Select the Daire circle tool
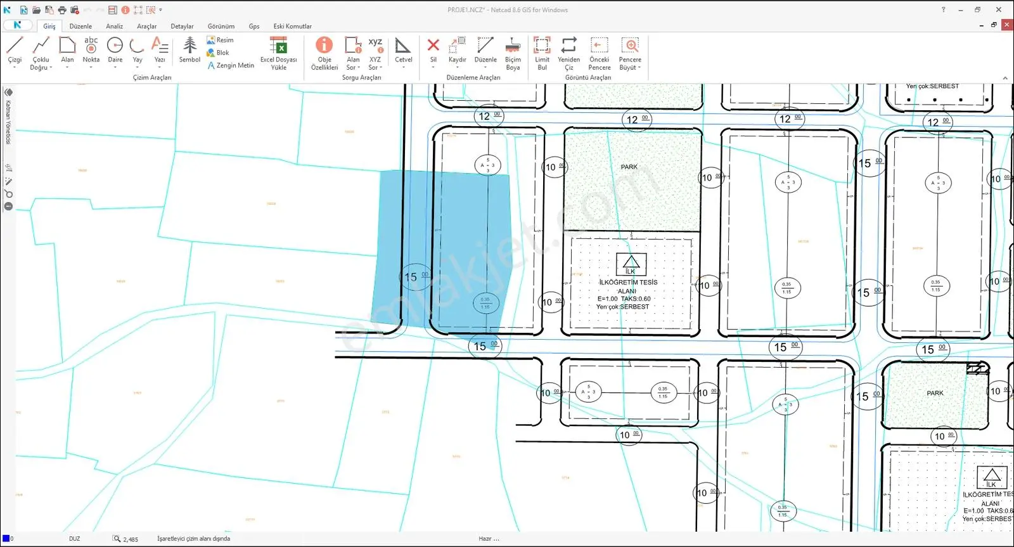This screenshot has height=547, width=1014. [x=115, y=51]
